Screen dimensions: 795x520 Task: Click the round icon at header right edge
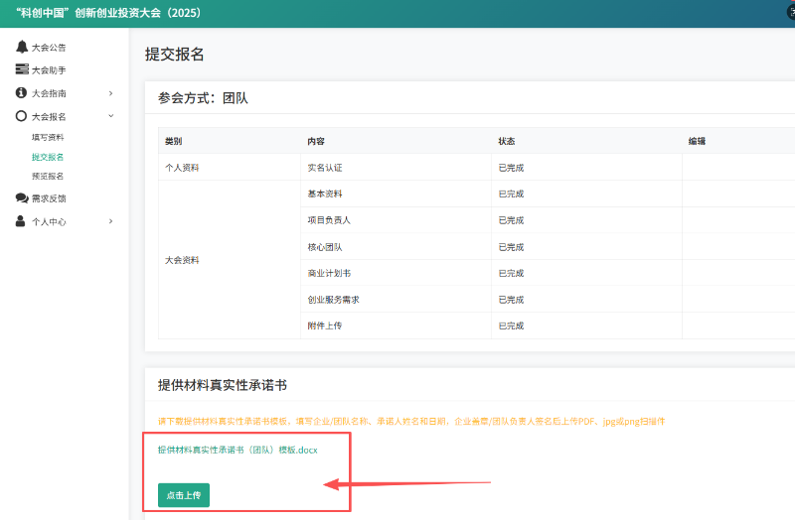[x=790, y=13]
